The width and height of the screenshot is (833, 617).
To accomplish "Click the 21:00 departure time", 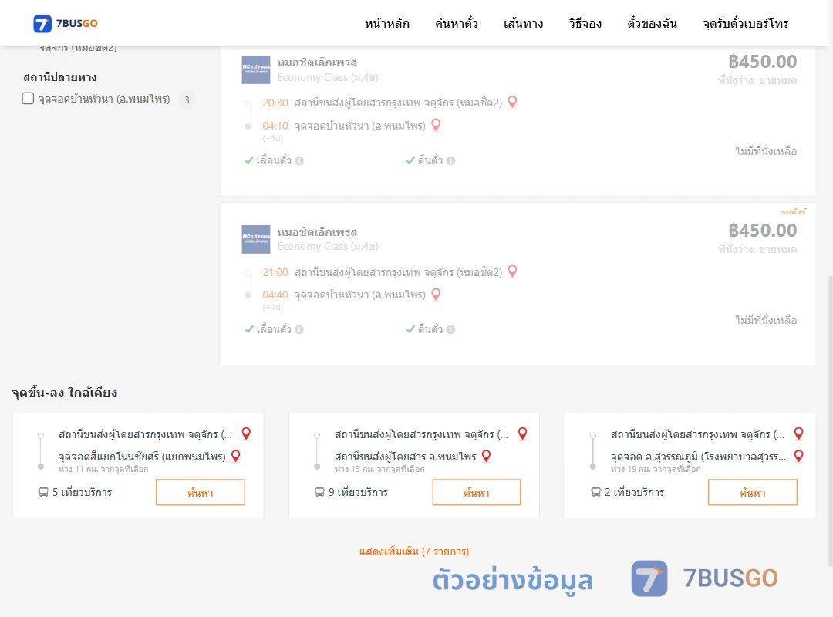I will 275,272.
